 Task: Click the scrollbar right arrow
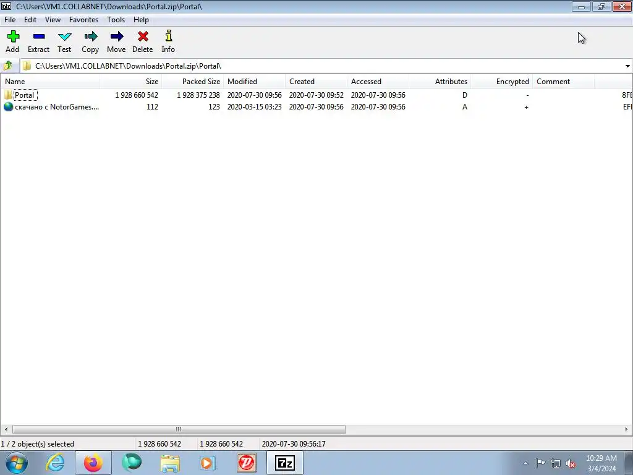(627, 429)
